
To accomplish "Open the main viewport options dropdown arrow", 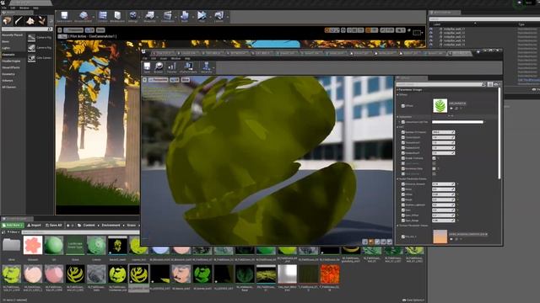I will tap(60, 30).
